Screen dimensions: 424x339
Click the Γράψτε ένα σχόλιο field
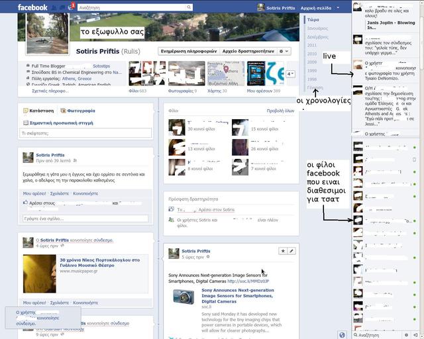[x=85, y=218]
